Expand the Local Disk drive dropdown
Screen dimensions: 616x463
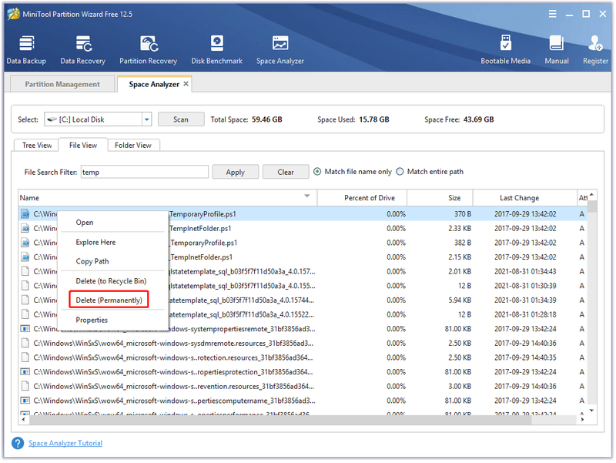coord(146,119)
